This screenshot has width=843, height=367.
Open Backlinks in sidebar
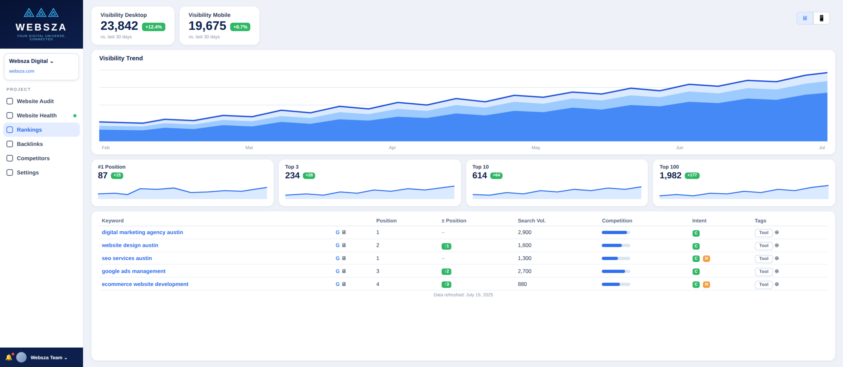pos(41,144)
